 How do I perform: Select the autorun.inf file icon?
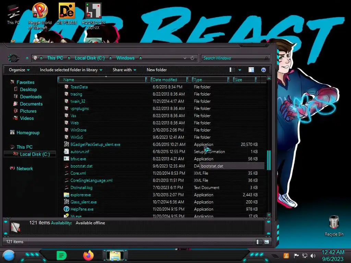(66, 151)
